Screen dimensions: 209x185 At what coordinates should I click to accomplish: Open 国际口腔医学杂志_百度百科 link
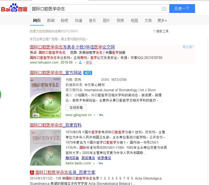click(x=56, y=125)
